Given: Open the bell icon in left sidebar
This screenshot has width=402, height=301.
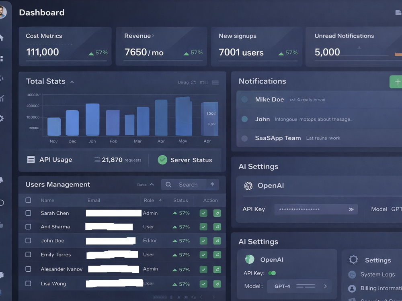Looking at the screenshot, I should click(x=1, y=180).
